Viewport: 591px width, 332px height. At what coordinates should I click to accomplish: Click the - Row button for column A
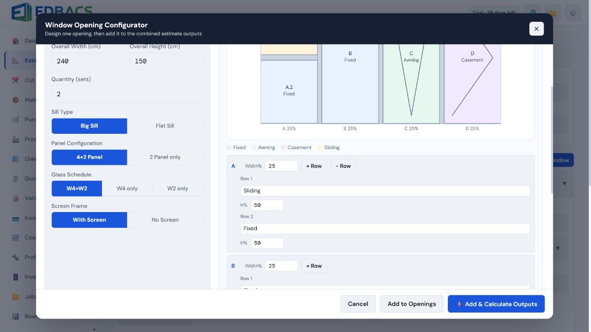[343, 166]
